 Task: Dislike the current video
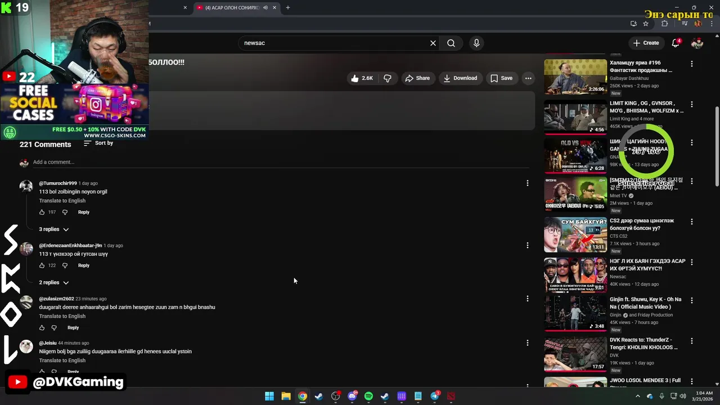click(x=388, y=78)
